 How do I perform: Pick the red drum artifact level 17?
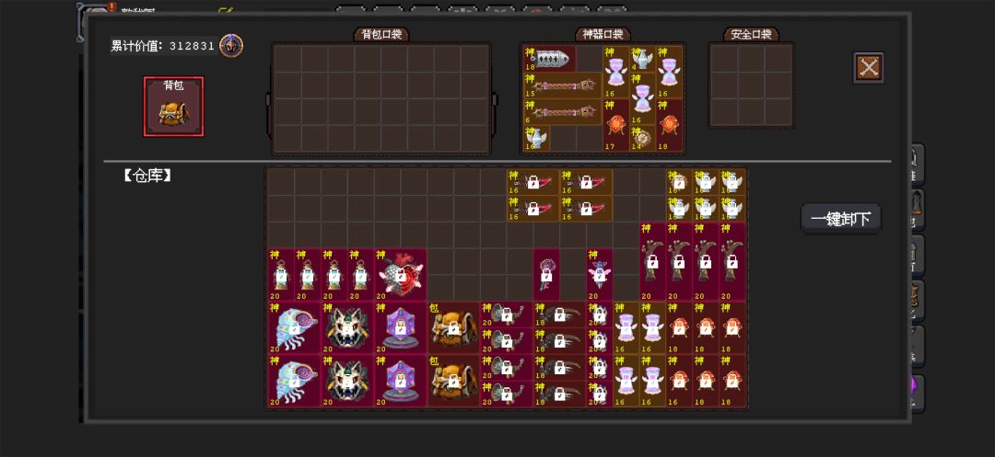pos(615,125)
